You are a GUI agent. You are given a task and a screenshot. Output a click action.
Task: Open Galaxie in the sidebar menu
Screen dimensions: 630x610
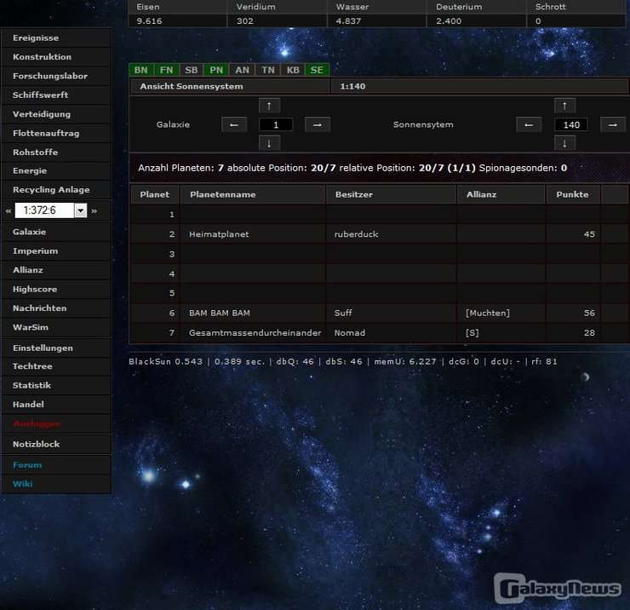point(56,232)
